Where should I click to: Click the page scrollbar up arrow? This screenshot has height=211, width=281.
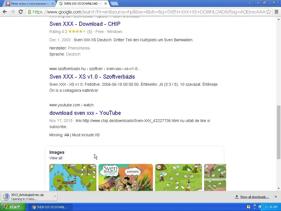[279, 19]
